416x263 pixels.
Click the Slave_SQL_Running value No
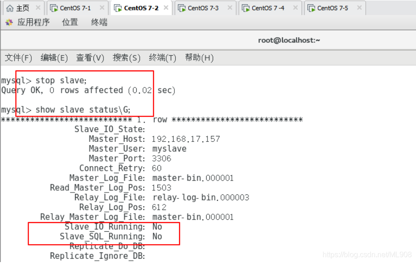157,236
